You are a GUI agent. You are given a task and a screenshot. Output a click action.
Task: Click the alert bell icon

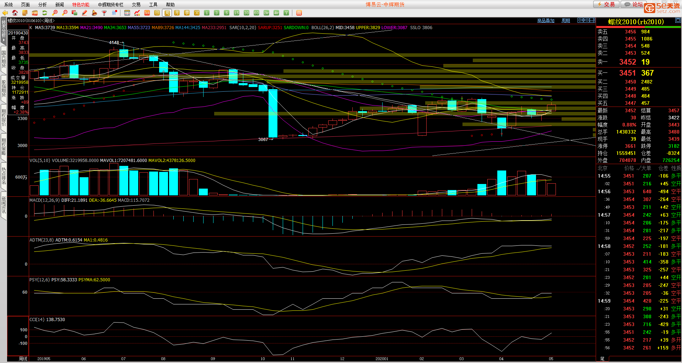coord(94,13)
